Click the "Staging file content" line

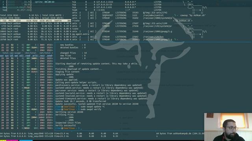tap(67, 72)
